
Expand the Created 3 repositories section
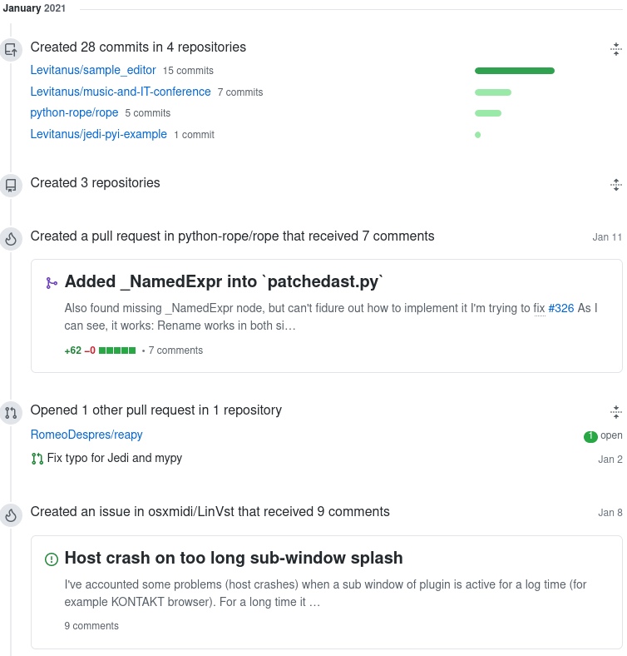pyautogui.click(x=615, y=184)
